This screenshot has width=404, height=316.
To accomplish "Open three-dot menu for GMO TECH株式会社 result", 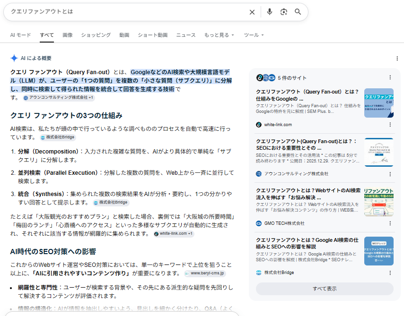I will pyautogui.click(x=390, y=223).
